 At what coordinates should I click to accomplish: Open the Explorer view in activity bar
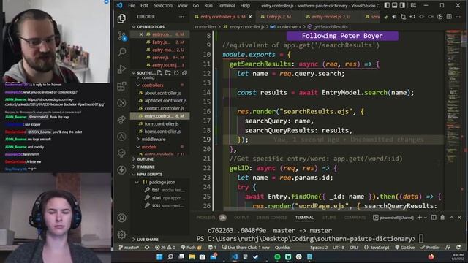(121, 18)
